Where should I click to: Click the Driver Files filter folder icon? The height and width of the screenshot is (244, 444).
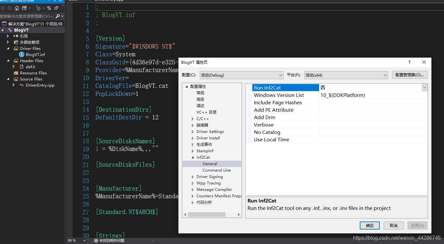click(16, 48)
